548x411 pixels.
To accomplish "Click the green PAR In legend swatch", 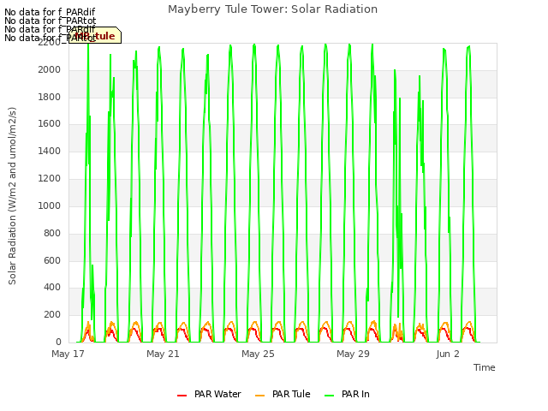I will pyautogui.click(x=329, y=396).
